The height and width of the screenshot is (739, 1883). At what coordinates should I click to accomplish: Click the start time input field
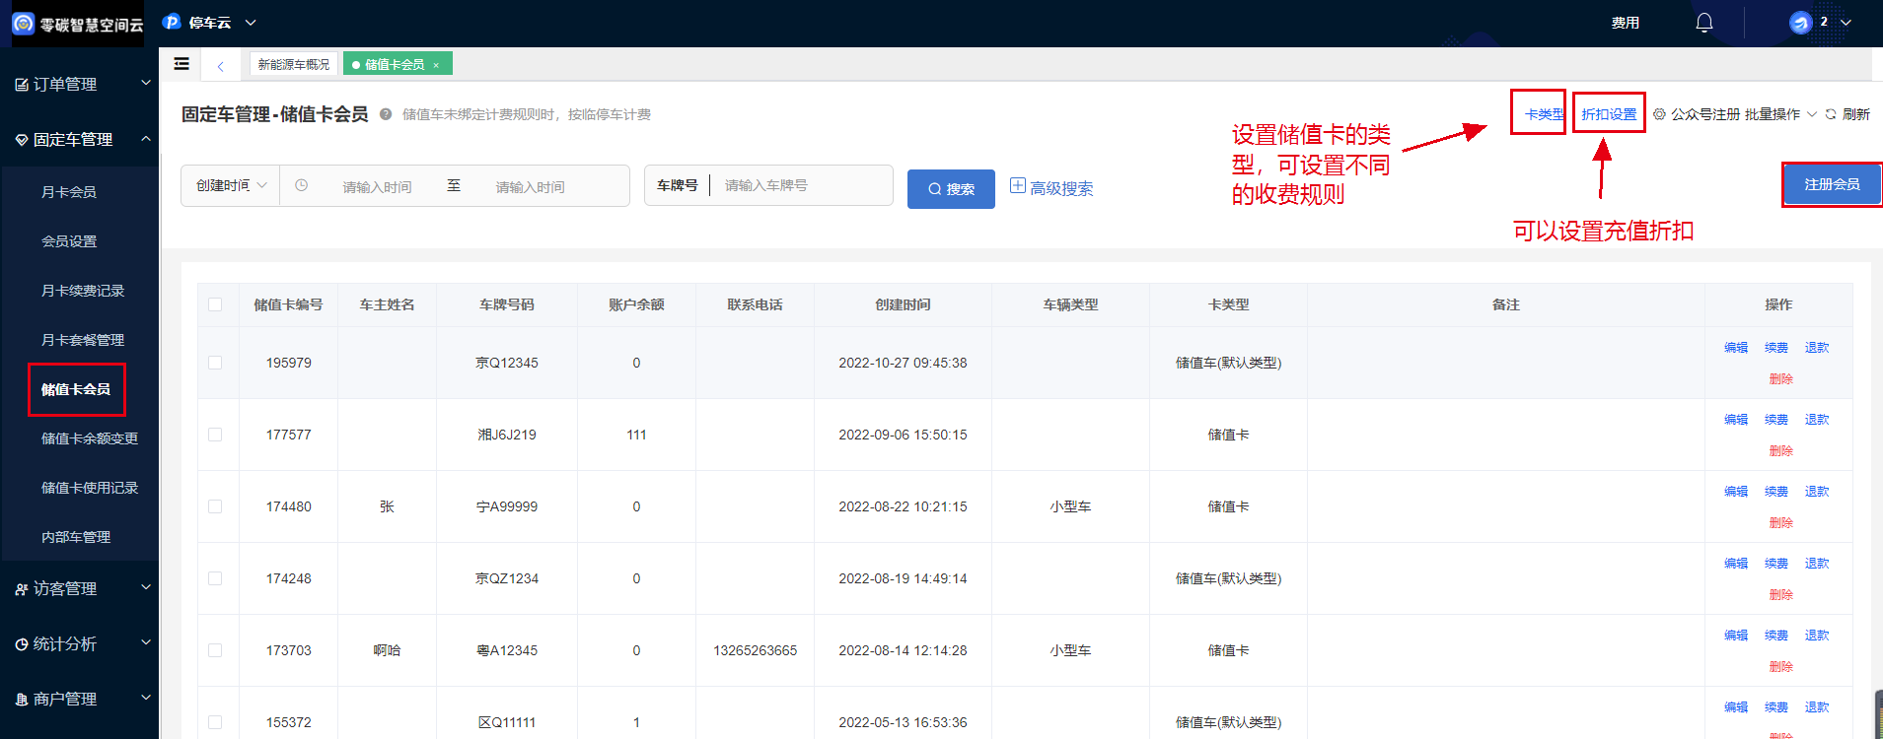click(377, 186)
